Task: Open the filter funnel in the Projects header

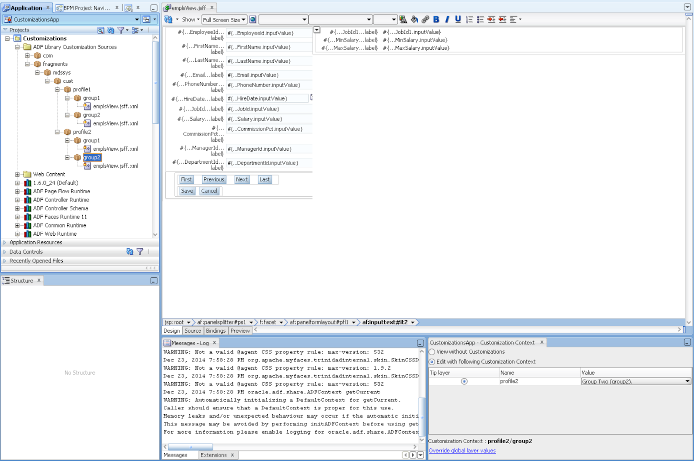Action: click(x=123, y=30)
